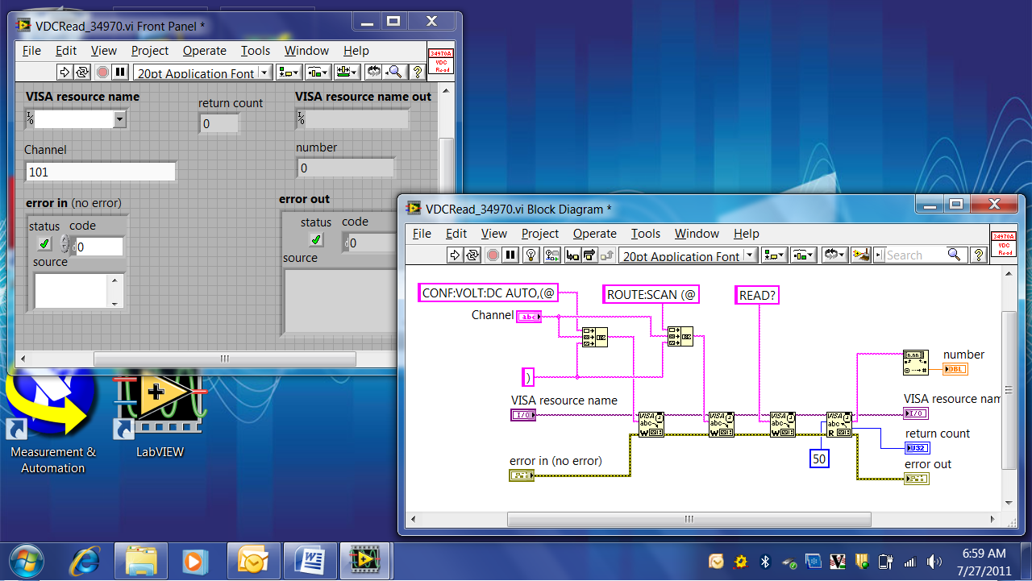Click error in code numeric field
This screenshot has height=581, width=1032.
99,247
